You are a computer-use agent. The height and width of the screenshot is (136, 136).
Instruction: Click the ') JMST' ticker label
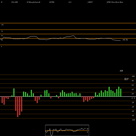pos(90,2)
